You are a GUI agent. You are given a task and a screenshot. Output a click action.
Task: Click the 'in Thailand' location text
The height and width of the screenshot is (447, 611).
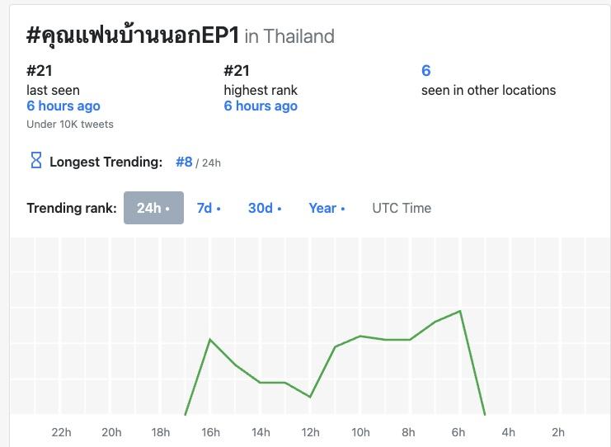click(x=289, y=36)
